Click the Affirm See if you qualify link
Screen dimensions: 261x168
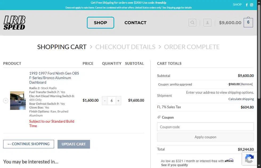[174, 165]
